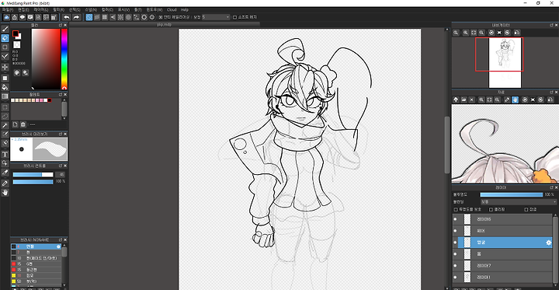Select the Bucket fill tool
The width and height of the screenshot is (559, 290).
[x=5, y=87]
